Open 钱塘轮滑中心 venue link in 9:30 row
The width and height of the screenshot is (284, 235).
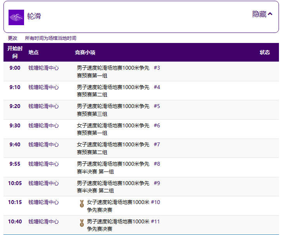(44, 126)
